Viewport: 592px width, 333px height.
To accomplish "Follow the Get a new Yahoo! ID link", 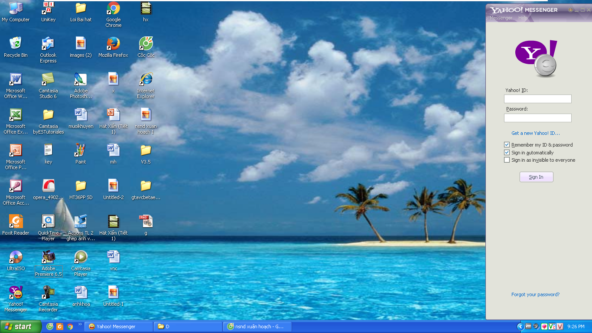I will pyautogui.click(x=535, y=133).
